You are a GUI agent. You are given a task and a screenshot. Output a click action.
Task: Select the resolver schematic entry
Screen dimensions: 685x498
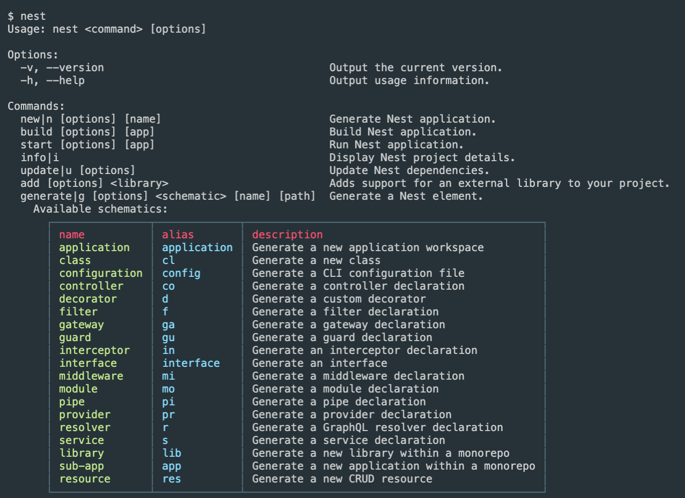point(85,427)
